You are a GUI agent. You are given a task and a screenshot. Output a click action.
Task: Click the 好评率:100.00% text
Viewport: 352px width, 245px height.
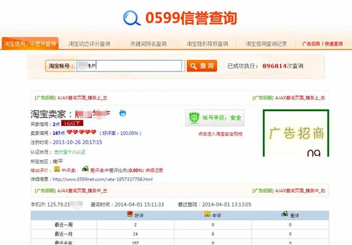[x=120, y=133]
